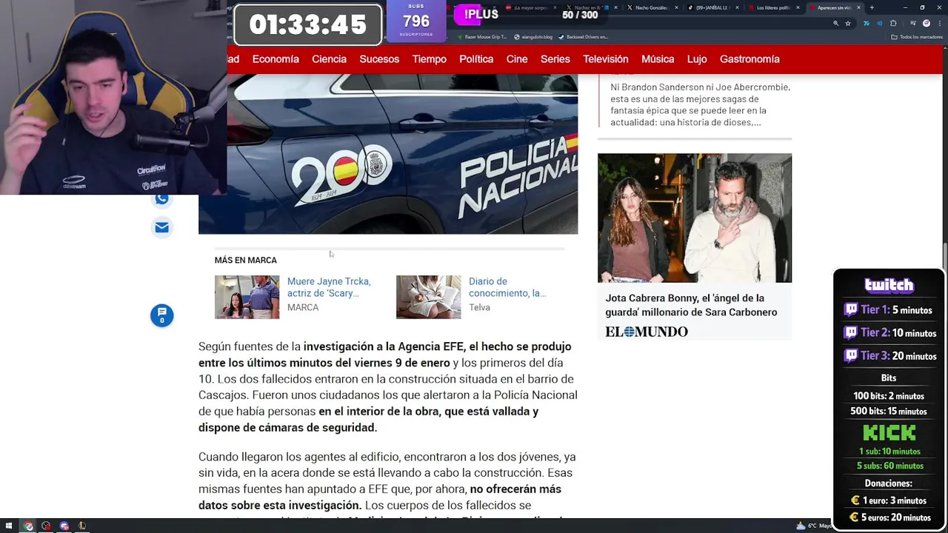The height and width of the screenshot is (533, 948).
Task: Open 'Jota Cabrera Bonny' headline link
Action: [691, 305]
